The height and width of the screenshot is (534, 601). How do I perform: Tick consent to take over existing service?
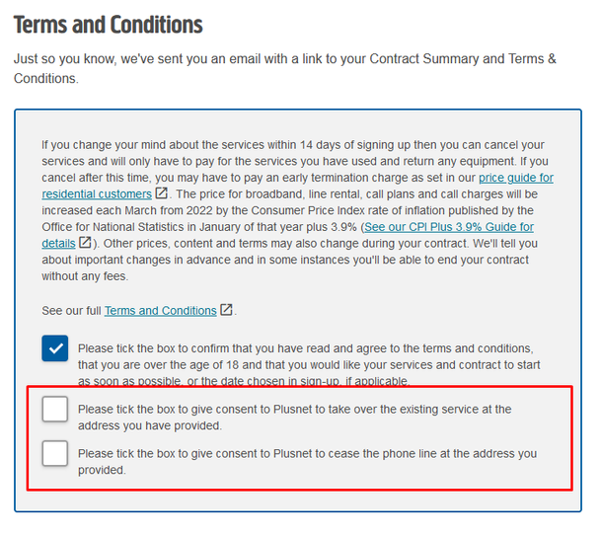click(x=55, y=409)
